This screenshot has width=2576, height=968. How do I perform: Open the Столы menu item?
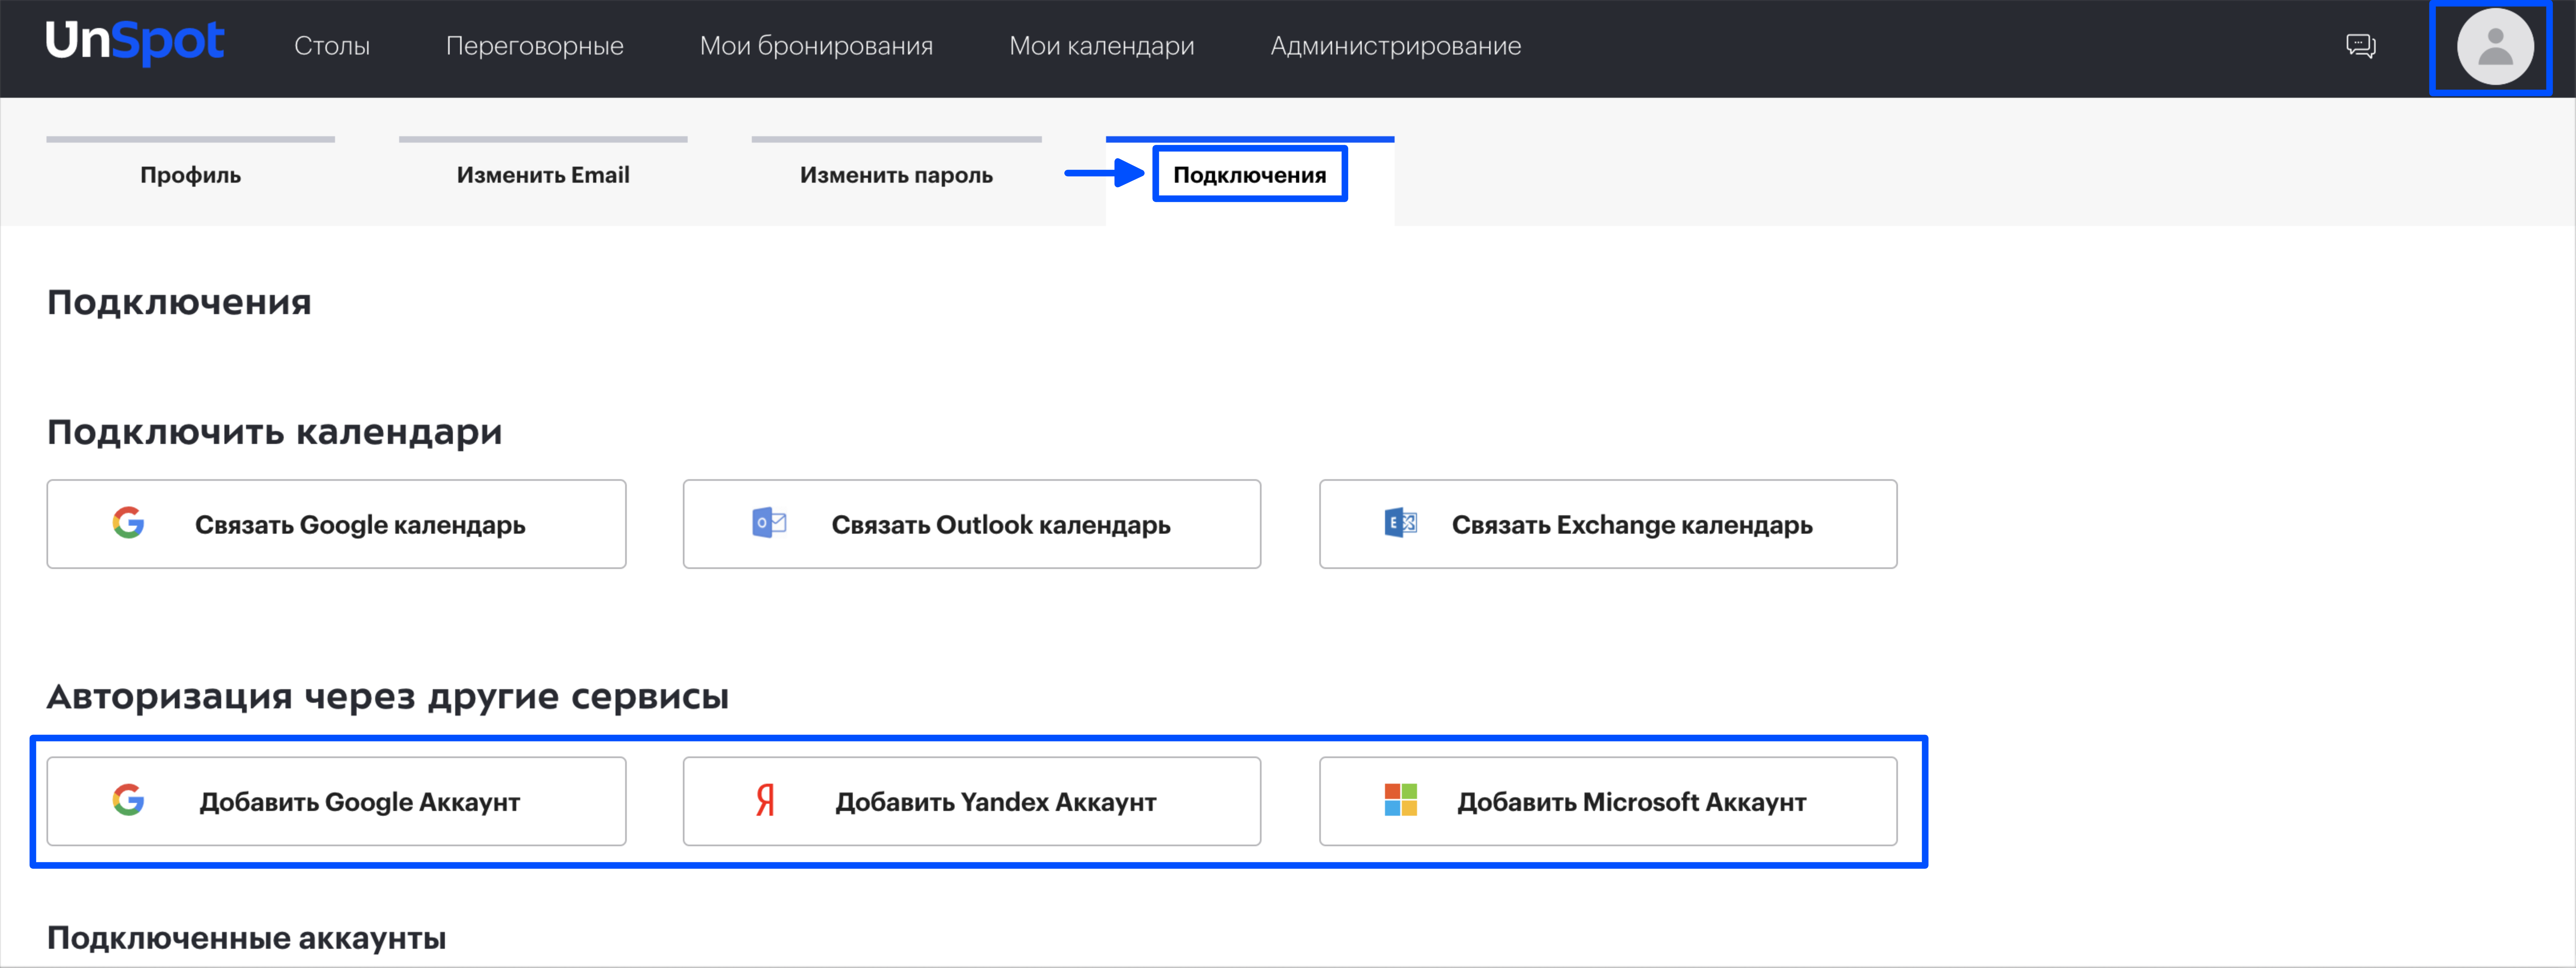coord(332,46)
